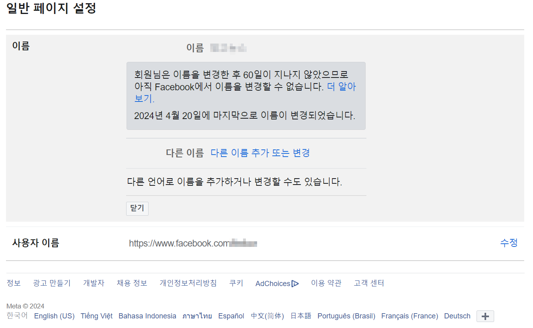Select Tiếng Việt as the language
The width and height of the screenshot is (533, 328).
click(x=96, y=316)
